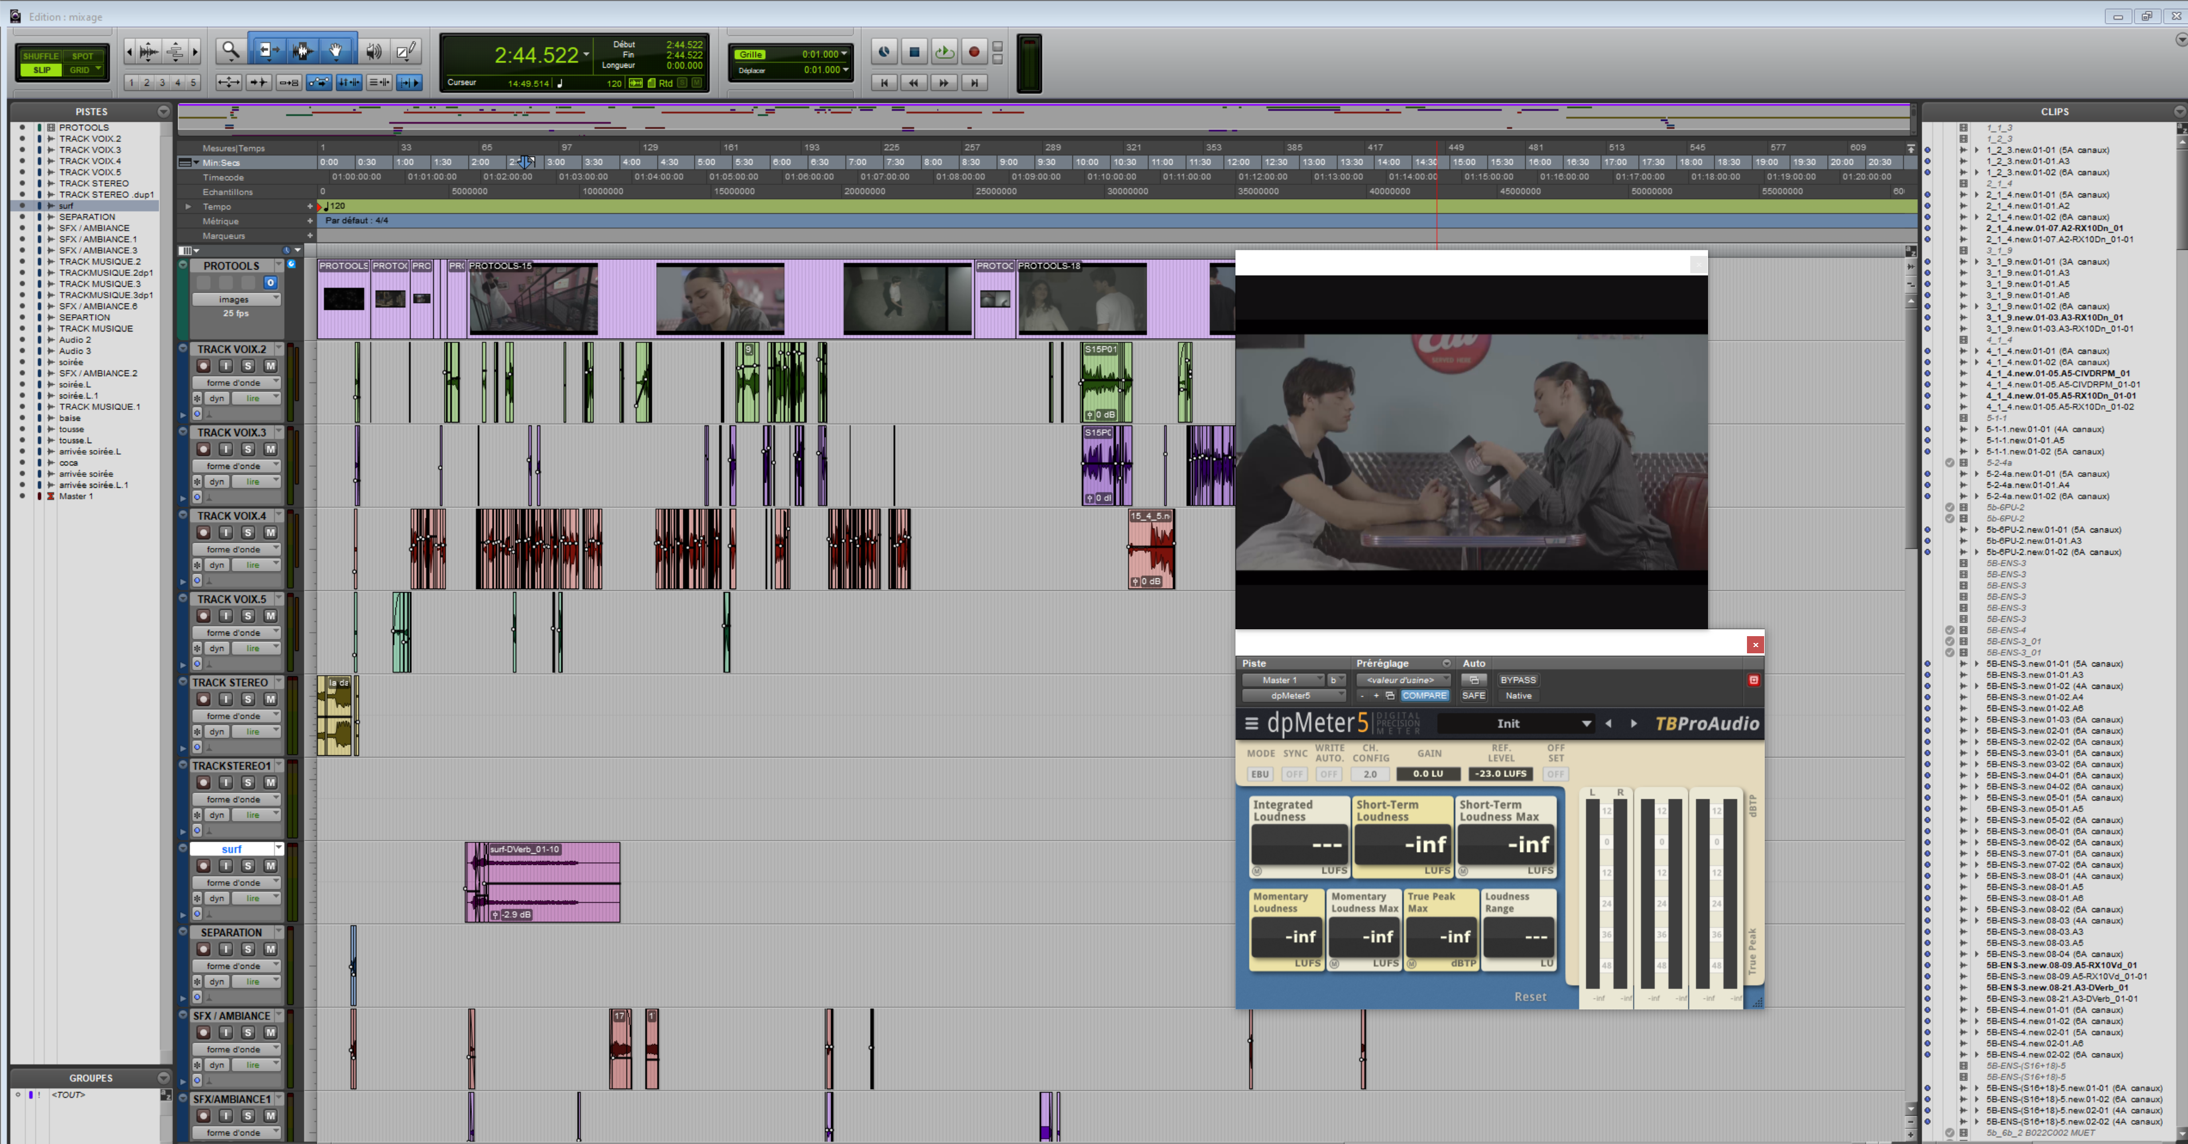
Task: Reset dpMeter5 measurements
Action: 1530,997
